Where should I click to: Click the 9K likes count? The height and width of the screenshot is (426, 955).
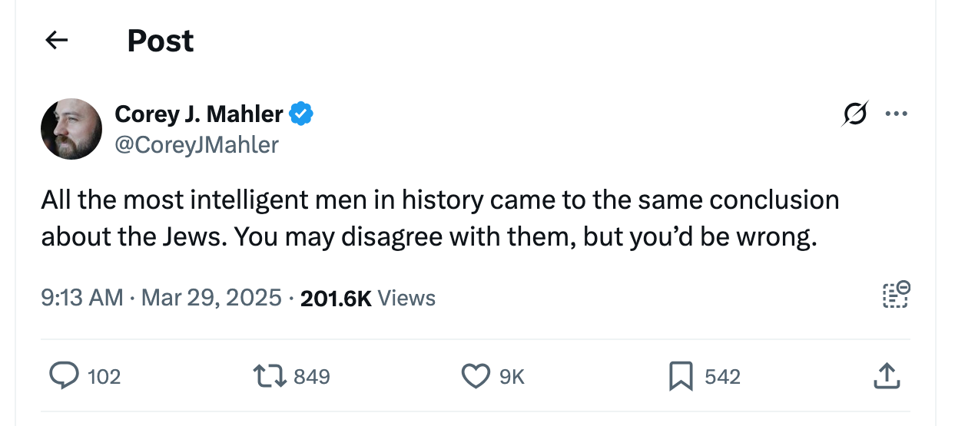(x=512, y=377)
